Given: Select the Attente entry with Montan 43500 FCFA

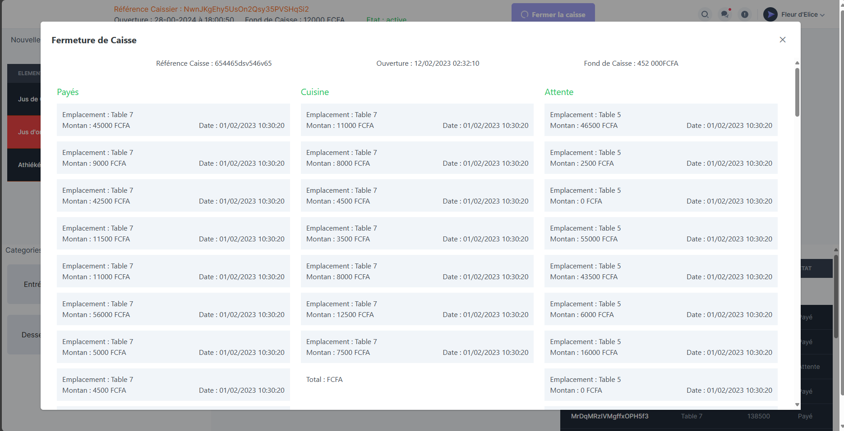Looking at the screenshot, I should (661, 271).
